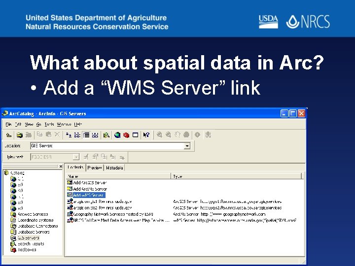355x266 pixels.
Task: Select the Catalog root tree node
Action: (x=14, y=173)
